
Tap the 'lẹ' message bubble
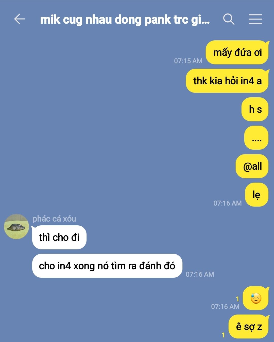click(257, 195)
